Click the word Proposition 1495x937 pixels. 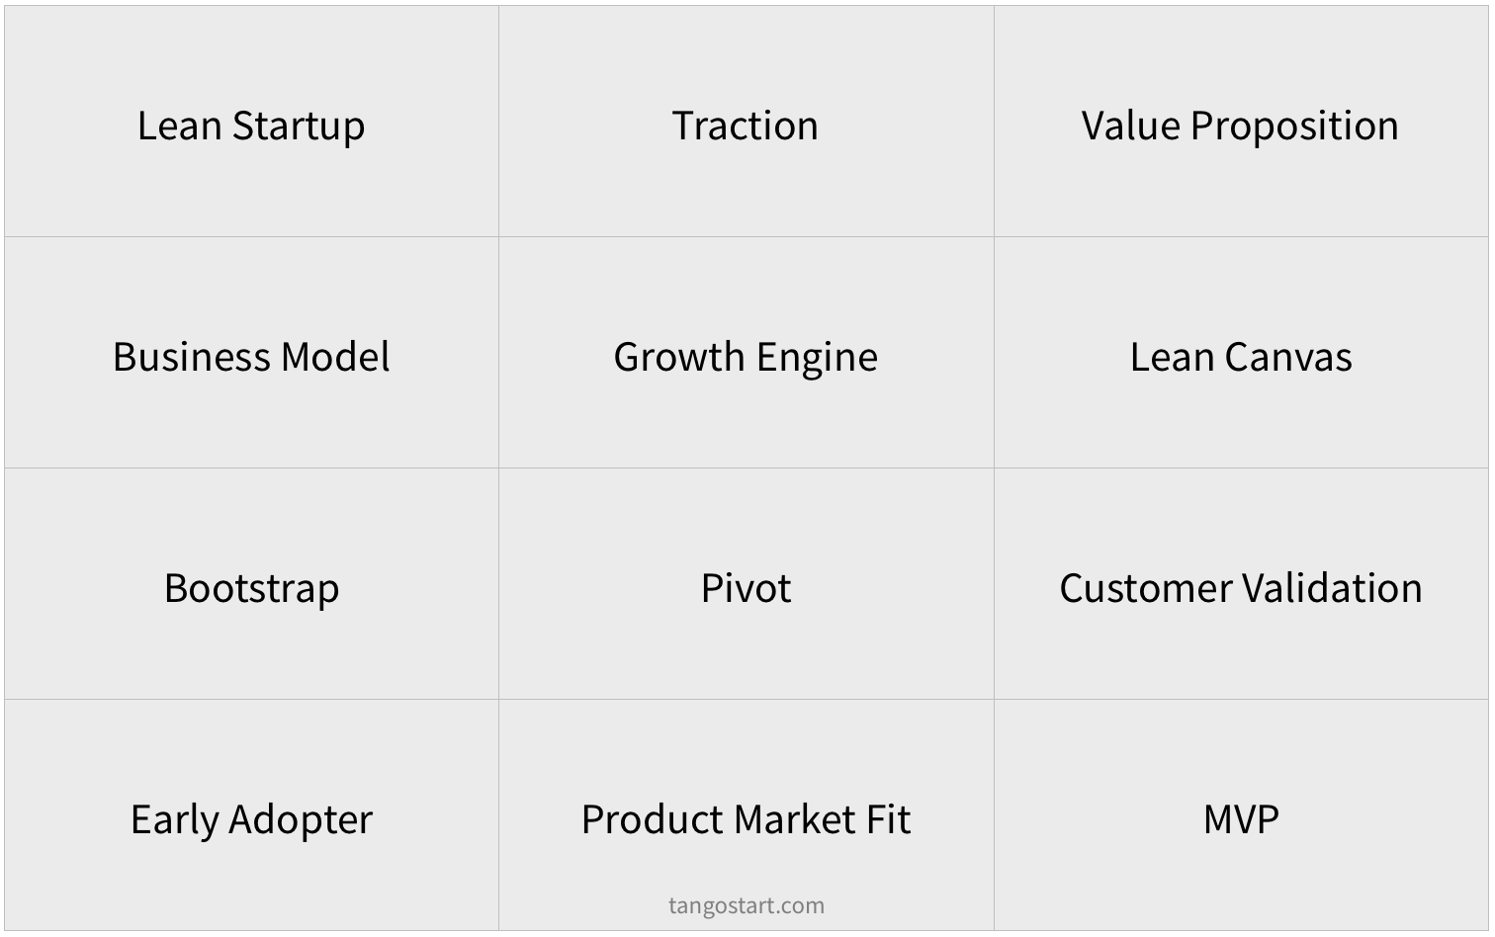(x=1294, y=128)
